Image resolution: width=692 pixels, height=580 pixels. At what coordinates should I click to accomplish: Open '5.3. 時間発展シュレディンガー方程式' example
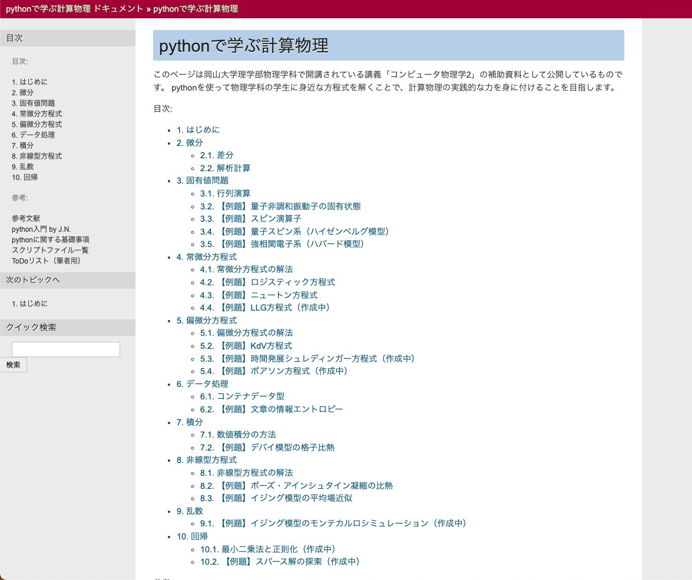click(x=307, y=359)
